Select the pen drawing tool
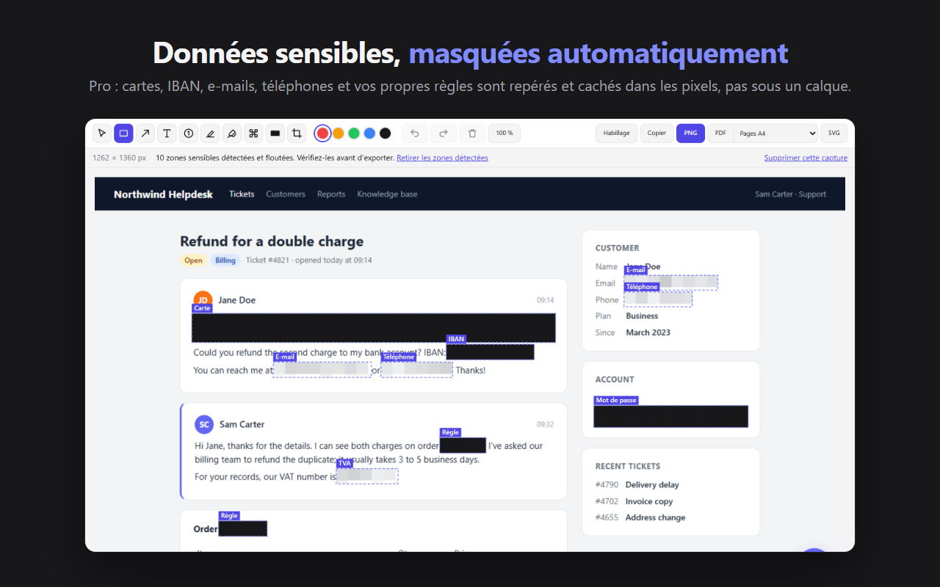Image resolution: width=940 pixels, height=587 pixels. 232,134
